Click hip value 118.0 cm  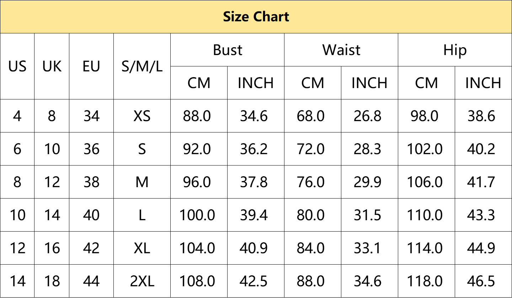click(425, 281)
